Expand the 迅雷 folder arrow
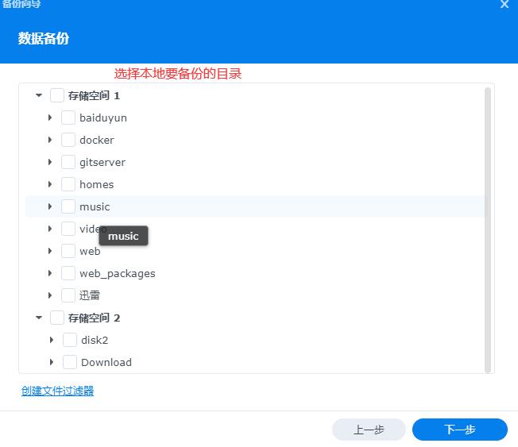 point(50,295)
